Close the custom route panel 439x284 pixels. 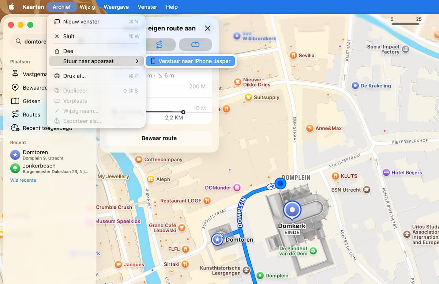[207, 28]
